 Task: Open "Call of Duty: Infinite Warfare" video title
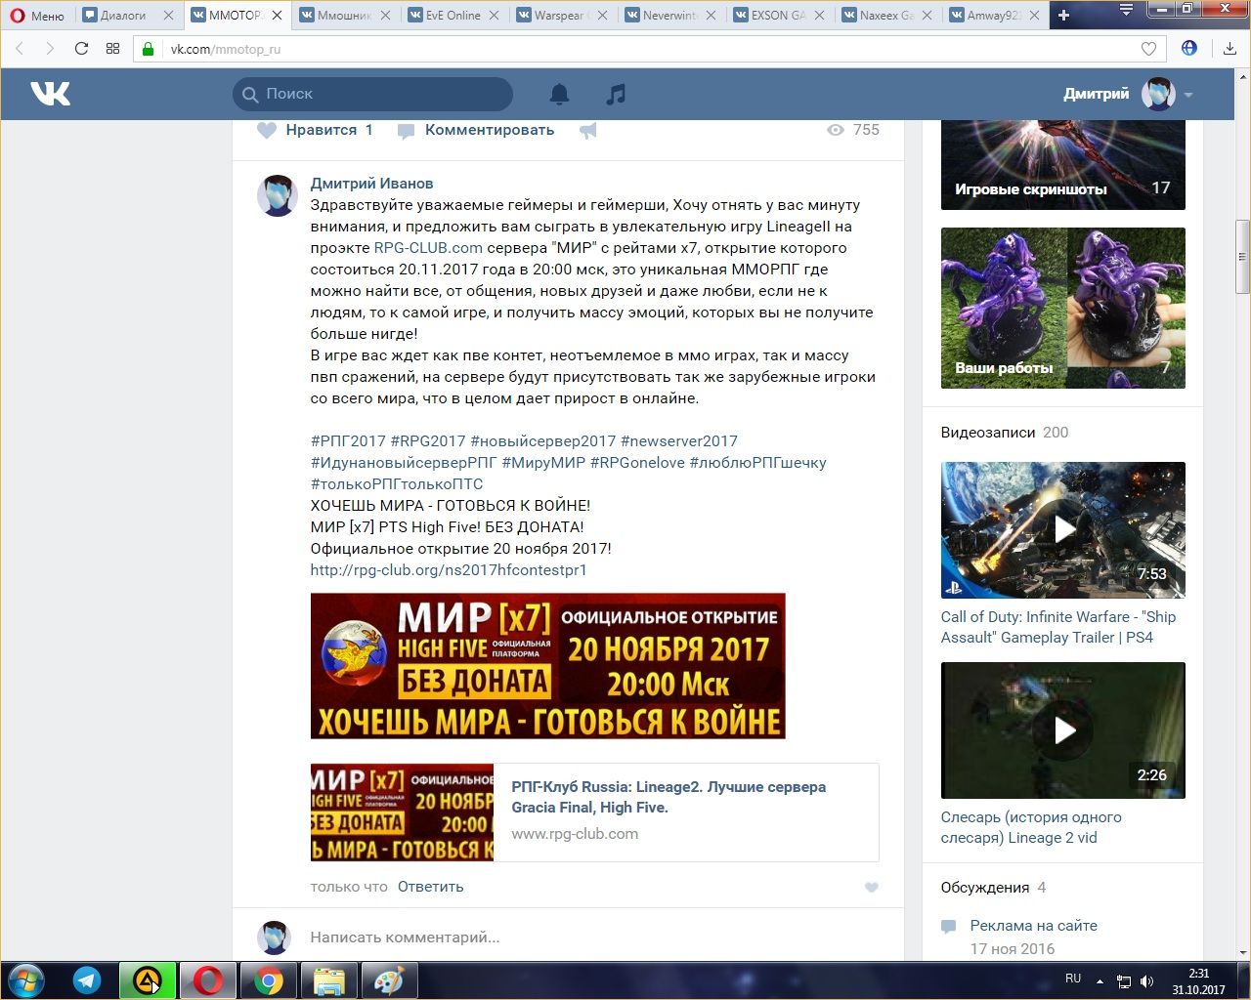click(1058, 627)
